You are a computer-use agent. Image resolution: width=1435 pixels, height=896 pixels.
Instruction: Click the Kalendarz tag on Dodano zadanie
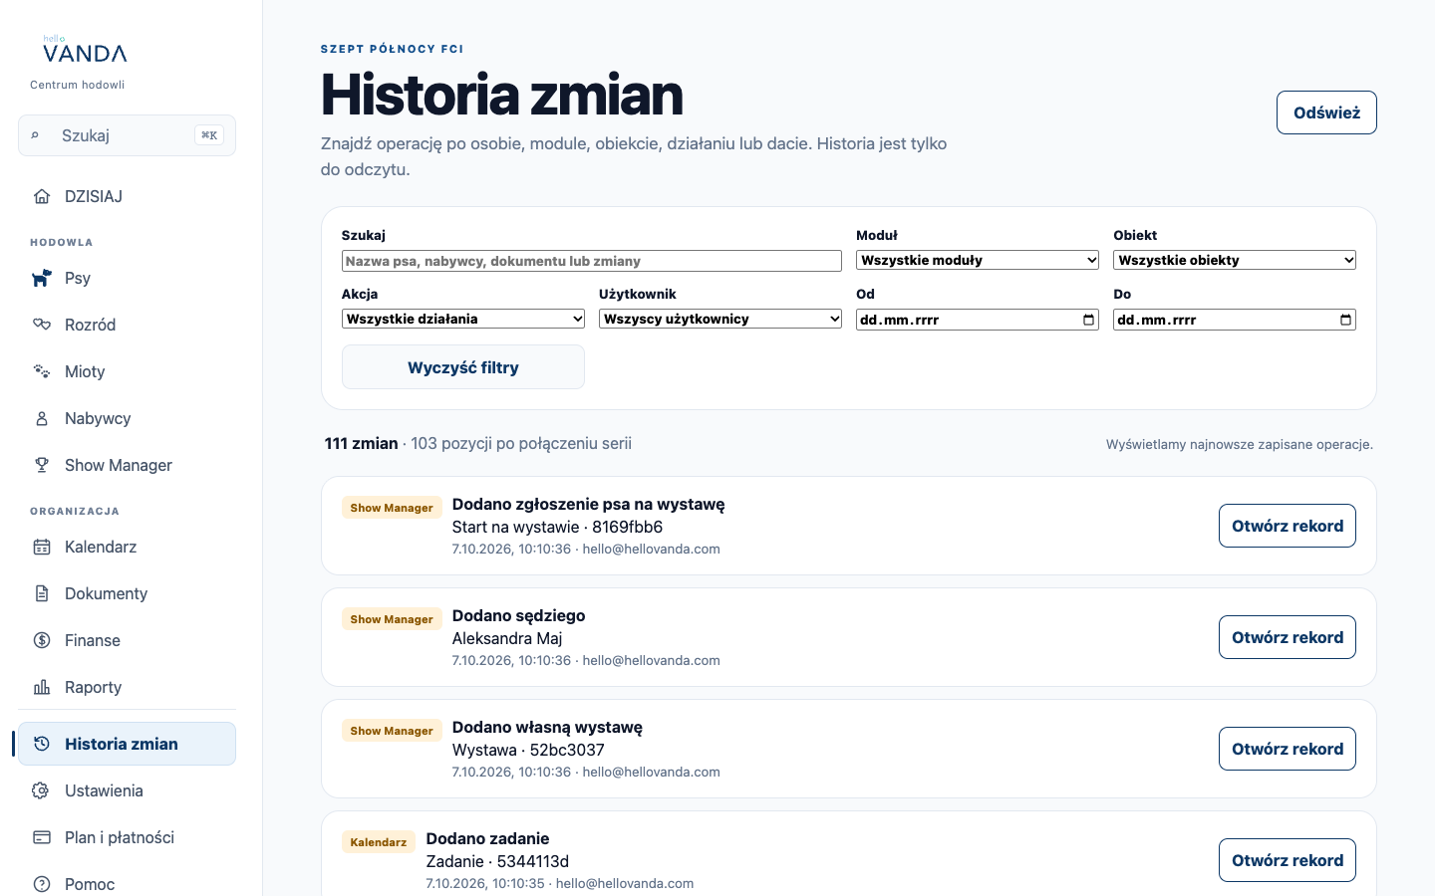[x=379, y=842]
